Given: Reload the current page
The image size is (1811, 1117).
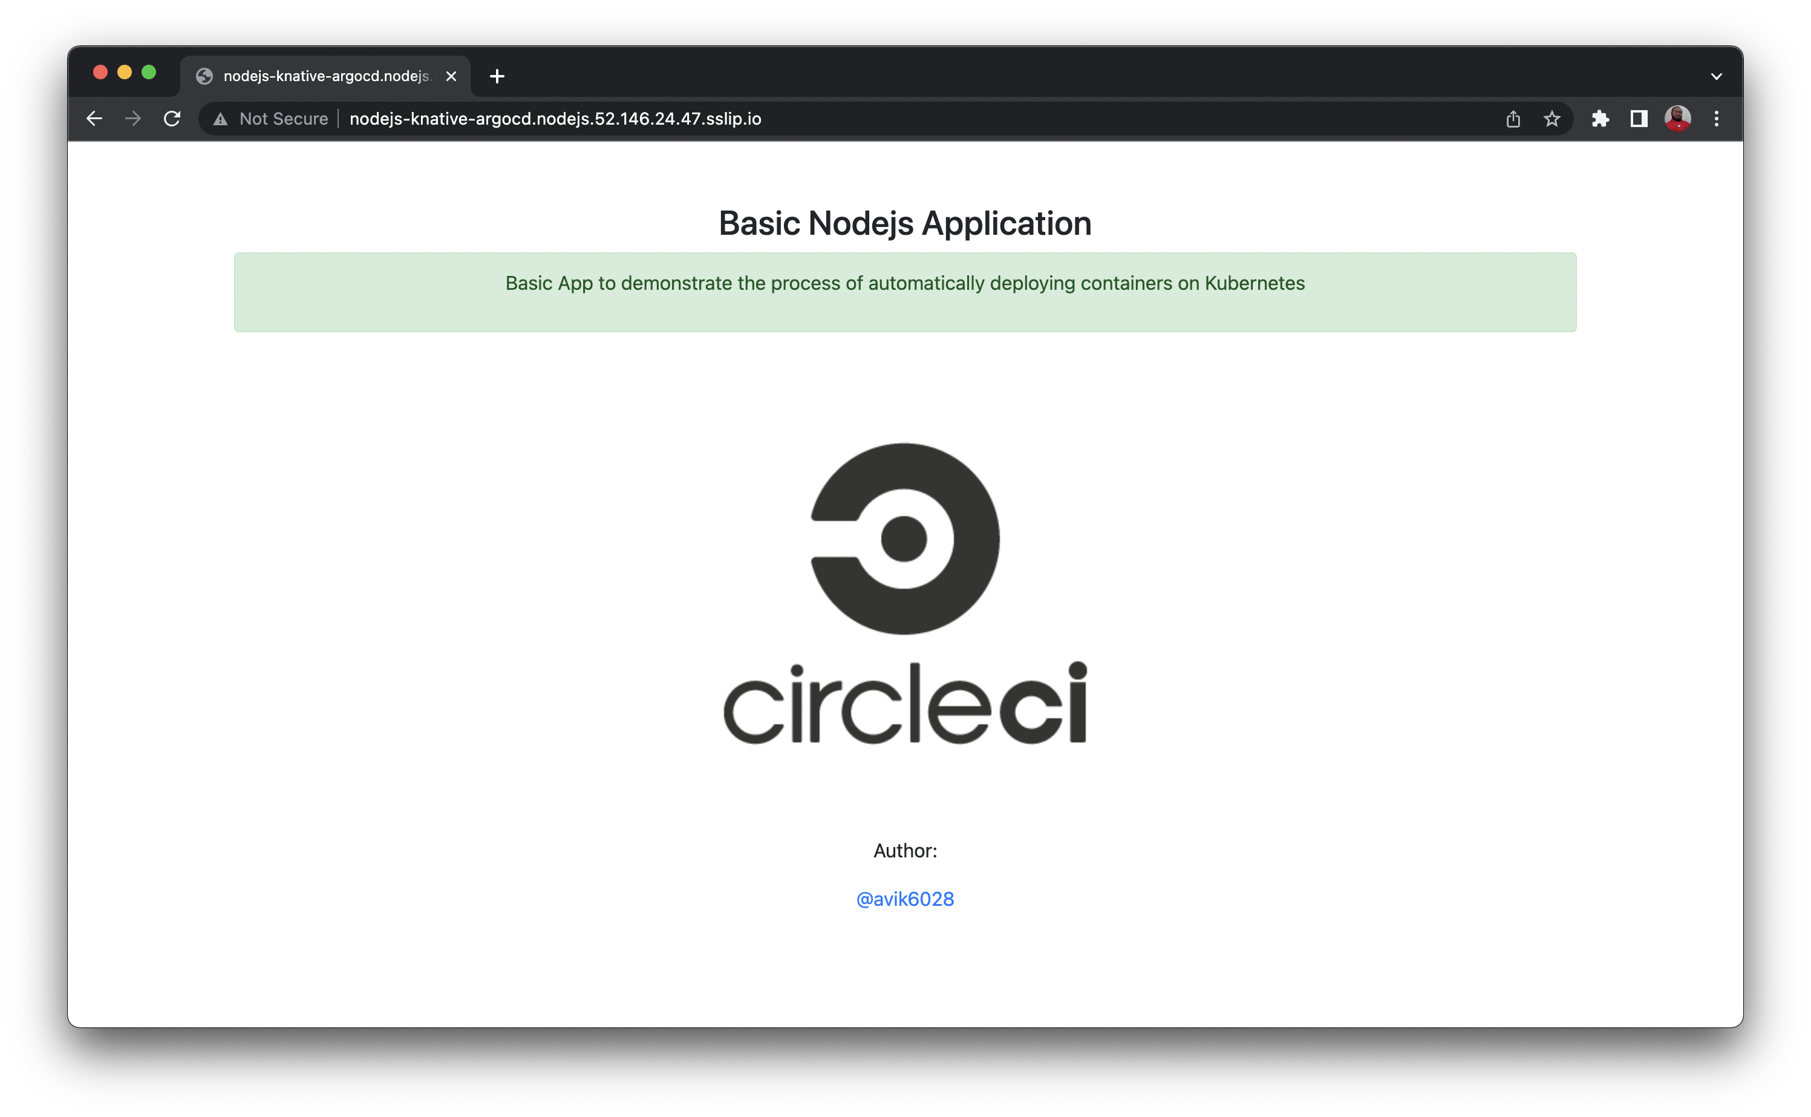Looking at the screenshot, I should [x=172, y=119].
